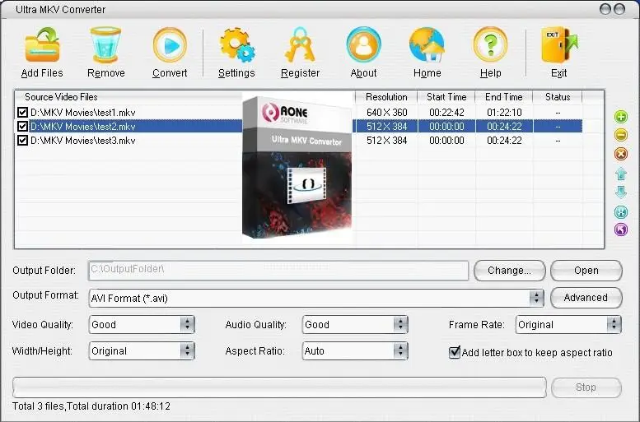640x422 pixels.
Task: Click test2.mkv's 00:24:22 end time cell
Action: tap(504, 127)
